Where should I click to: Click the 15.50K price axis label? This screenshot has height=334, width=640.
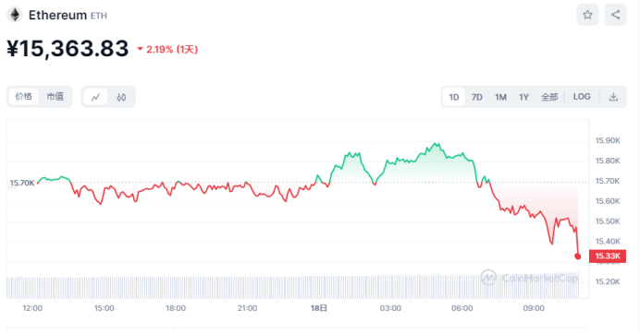coord(608,221)
